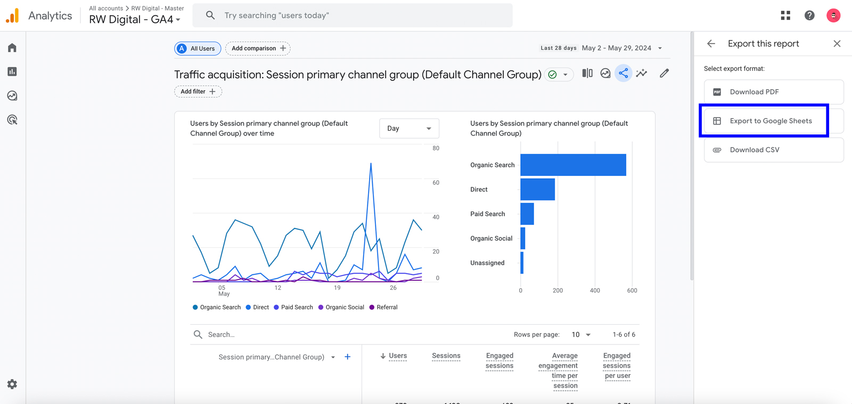Close the Export this report panel
The width and height of the screenshot is (852, 404).
click(x=837, y=44)
